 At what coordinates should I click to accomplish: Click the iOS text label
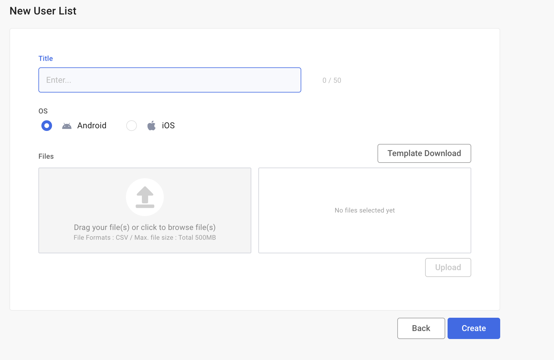point(168,126)
